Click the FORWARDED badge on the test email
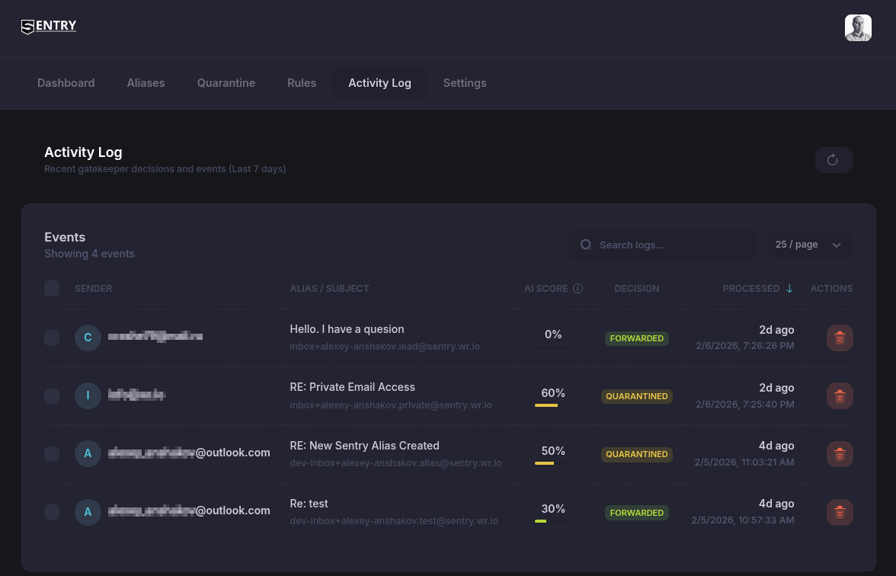This screenshot has width=896, height=576. tap(637, 513)
